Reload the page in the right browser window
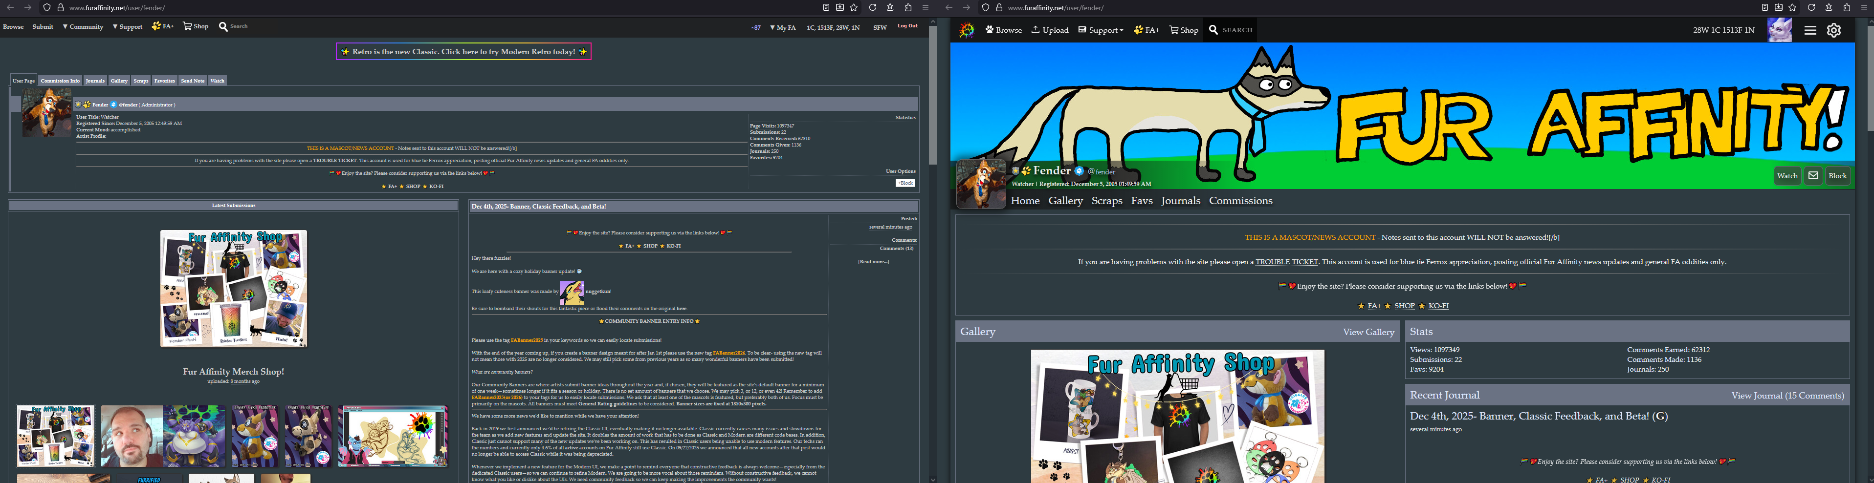 coord(1811,7)
